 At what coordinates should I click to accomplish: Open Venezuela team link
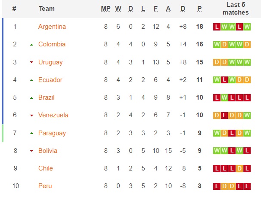pyautogui.click(x=53, y=115)
